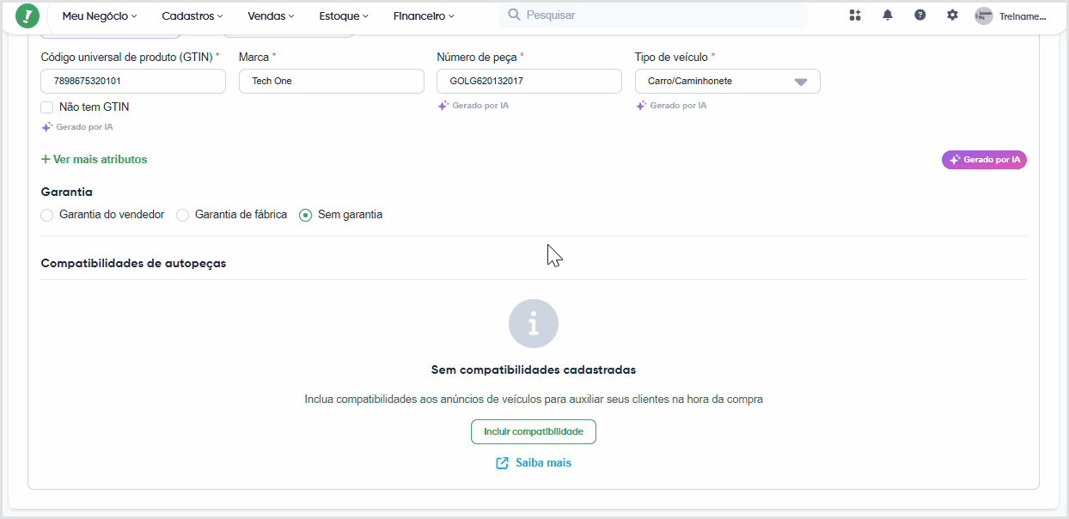Check the Não tem GTIN checkbox

(47, 107)
